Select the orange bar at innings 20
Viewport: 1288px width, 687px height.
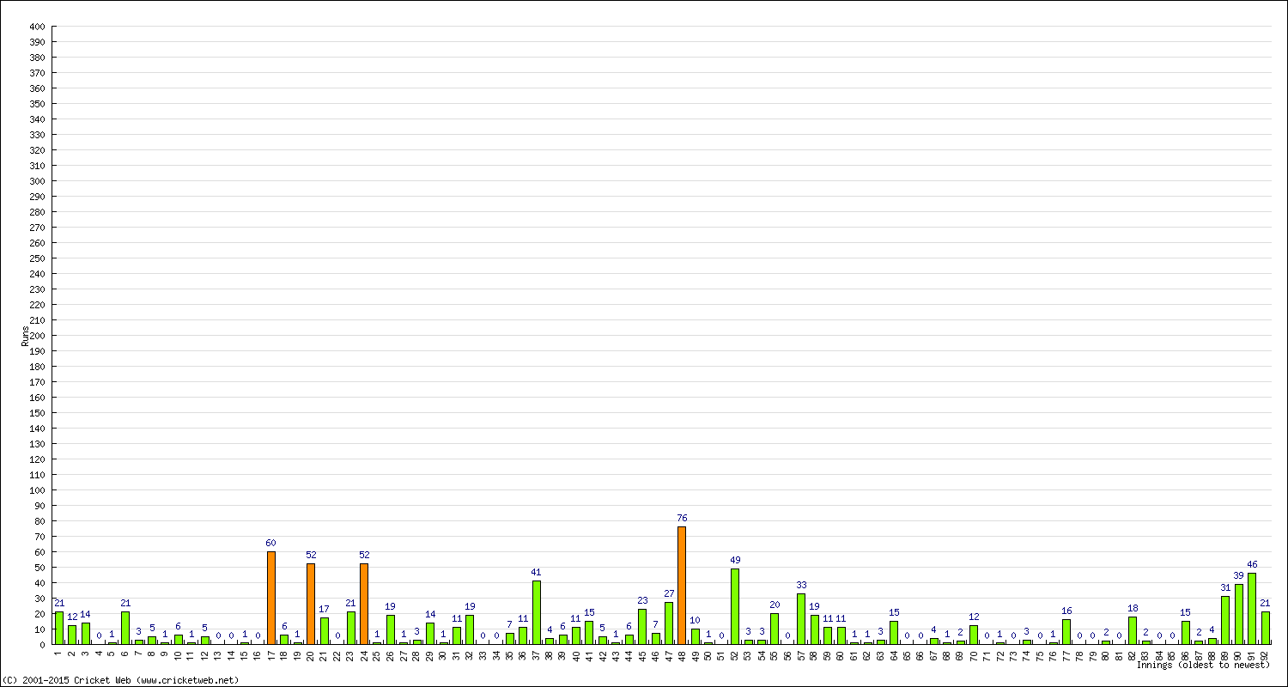click(x=311, y=604)
